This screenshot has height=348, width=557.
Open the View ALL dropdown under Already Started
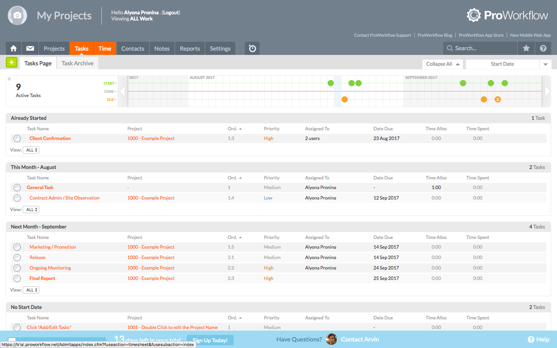(x=31, y=150)
